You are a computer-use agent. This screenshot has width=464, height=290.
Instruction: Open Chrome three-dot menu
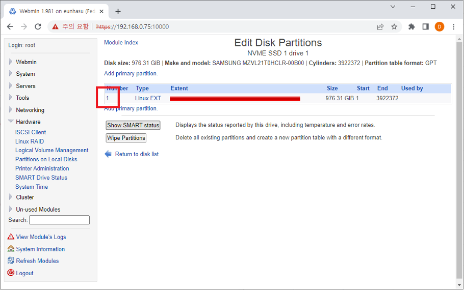tap(453, 26)
